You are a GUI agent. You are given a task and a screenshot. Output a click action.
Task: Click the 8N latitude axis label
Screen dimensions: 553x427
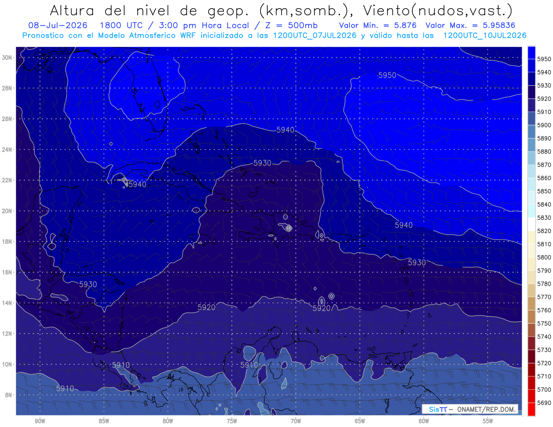(x=9, y=395)
